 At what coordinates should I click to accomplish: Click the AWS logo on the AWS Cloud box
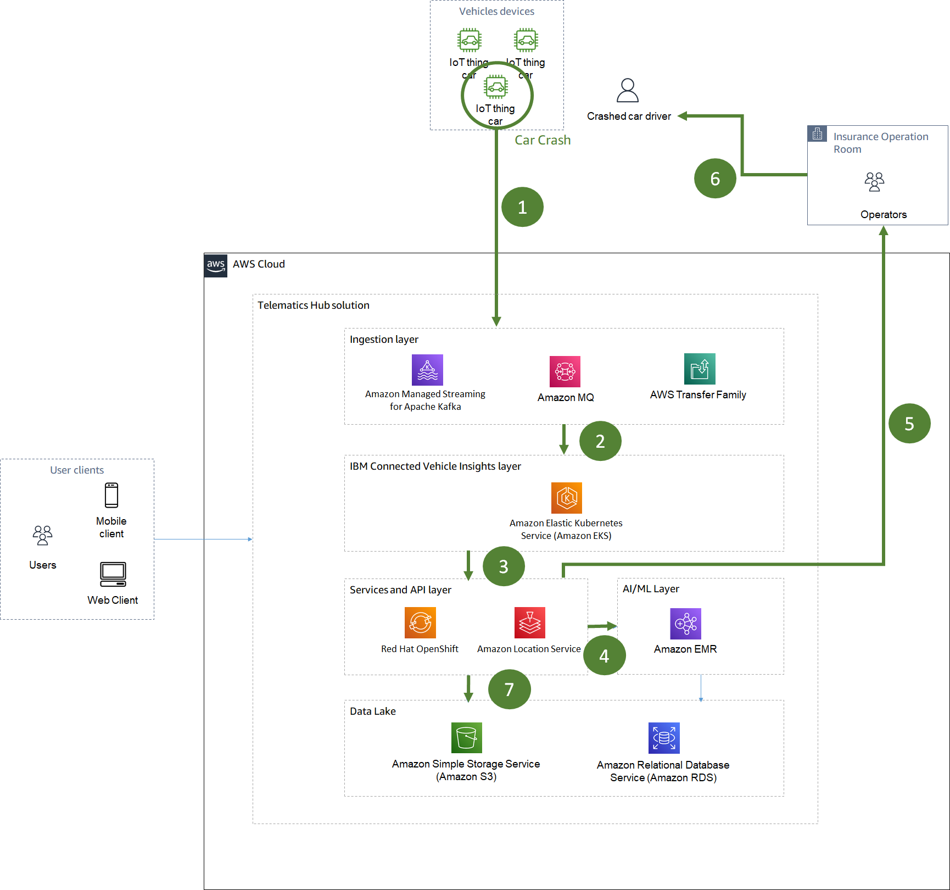(216, 265)
